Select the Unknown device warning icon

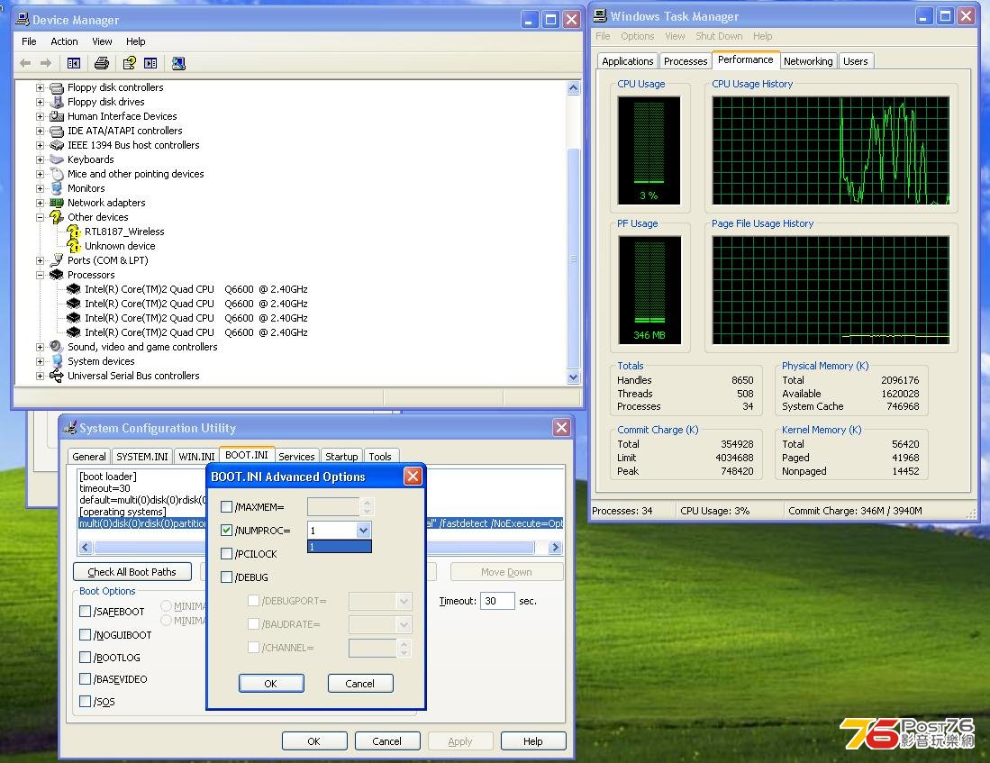(74, 246)
